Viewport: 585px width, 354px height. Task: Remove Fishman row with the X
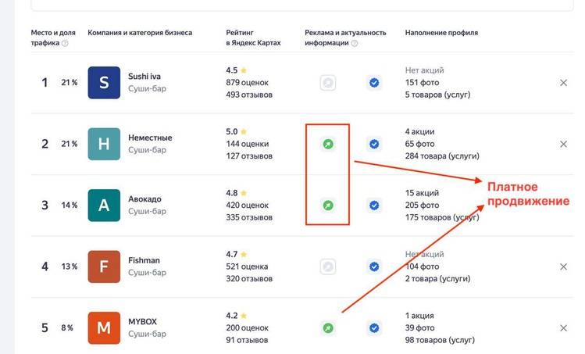pyautogui.click(x=563, y=266)
